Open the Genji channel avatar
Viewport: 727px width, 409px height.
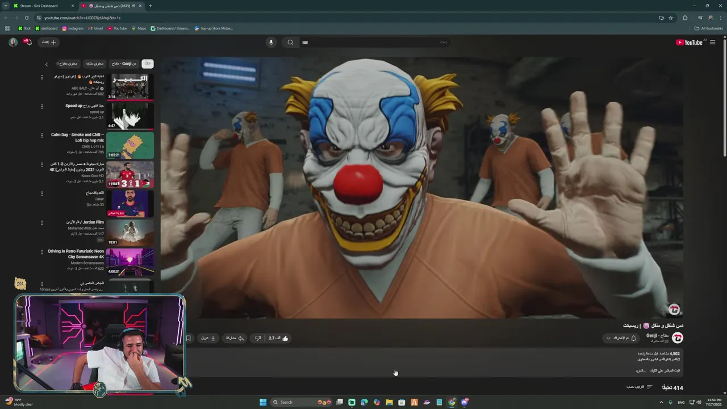pos(677,338)
